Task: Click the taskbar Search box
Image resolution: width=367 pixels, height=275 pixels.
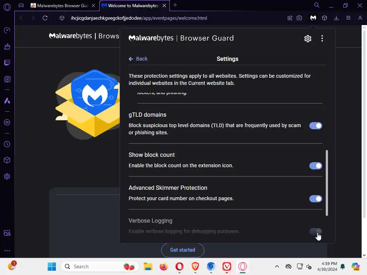Action: click(100, 266)
